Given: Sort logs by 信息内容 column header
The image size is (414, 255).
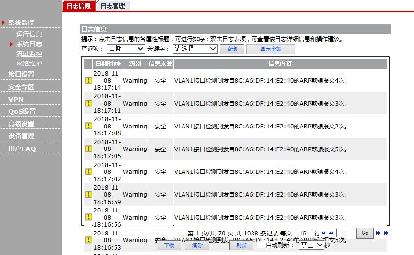Looking at the screenshot, I should coord(280,64).
